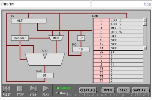The image size is (152, 100).
Task: Click the Z label cell
Action: point(102,64)
